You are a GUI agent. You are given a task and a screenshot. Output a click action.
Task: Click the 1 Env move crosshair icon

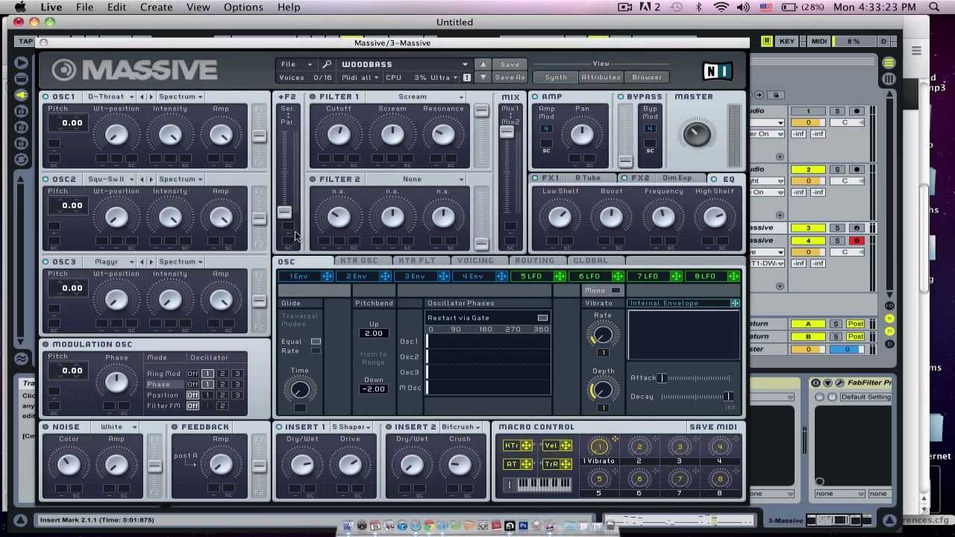327,277
